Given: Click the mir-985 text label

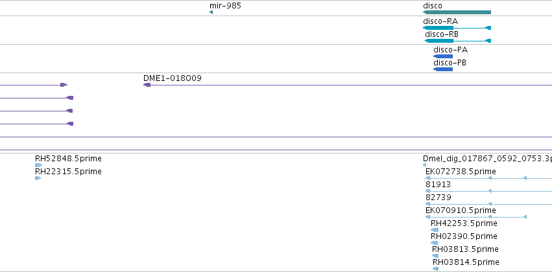Looking at the screenshot, I should [x=225, y=6].
